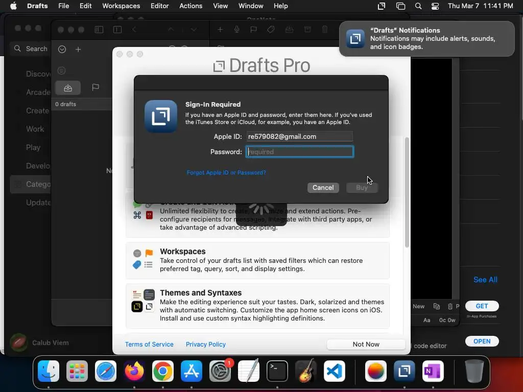Click the OPEN button in App Store
This screenshot has height=392, width=523.
(482, 341)
